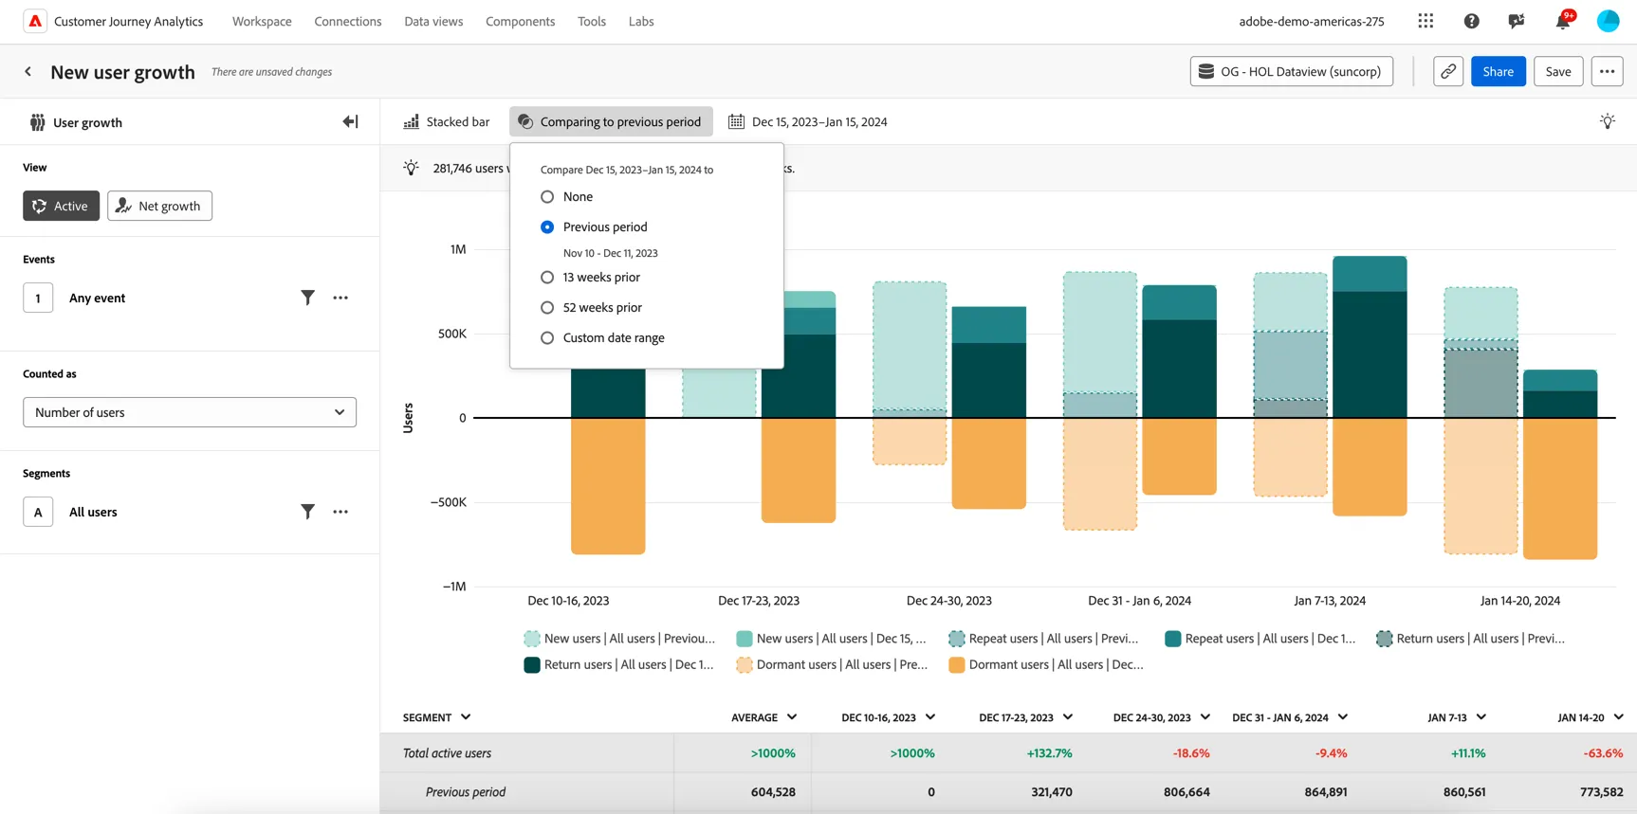Image resolution: width=1637 pixels, height=814 pixels.
Task: Select the Previous period radio button
Action: point(547,227)
